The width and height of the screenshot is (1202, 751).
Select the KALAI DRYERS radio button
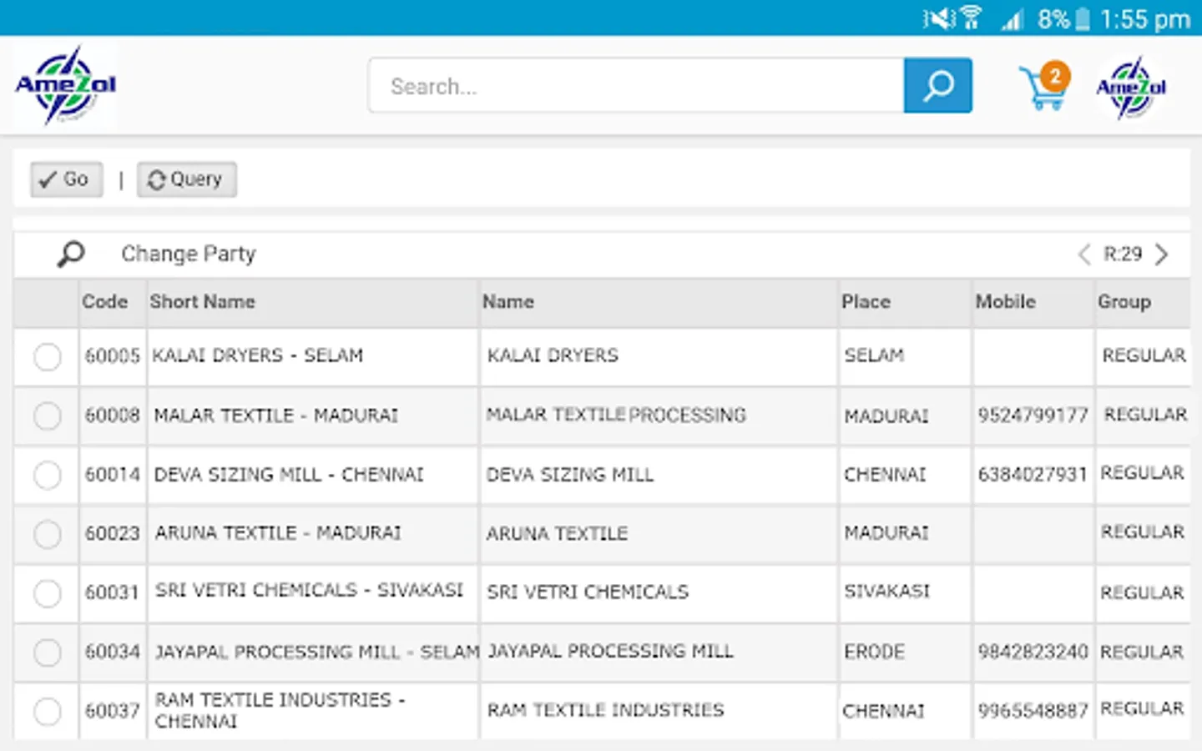tap(48, 357)
